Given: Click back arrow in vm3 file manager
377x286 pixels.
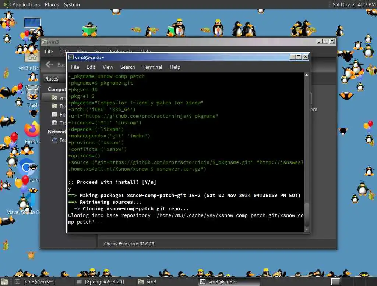Looking at the screenshot, I should pos(49,64).
